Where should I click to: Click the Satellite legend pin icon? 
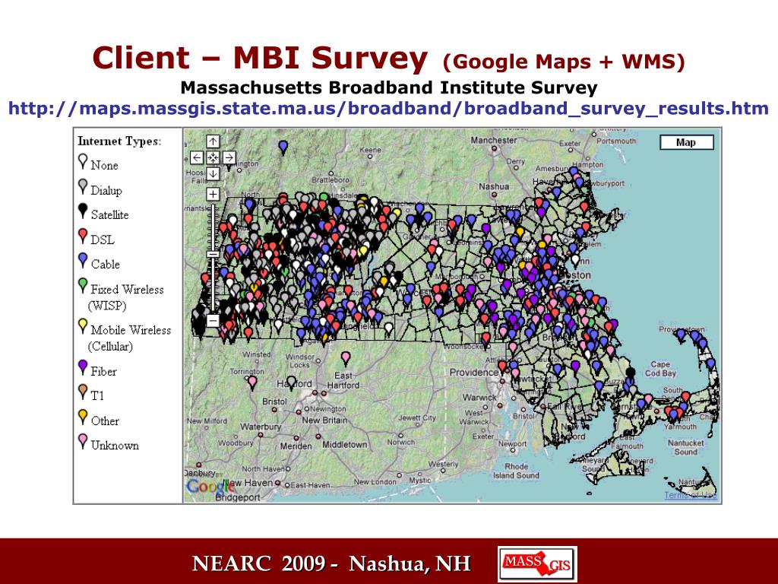tap(83, 211)
